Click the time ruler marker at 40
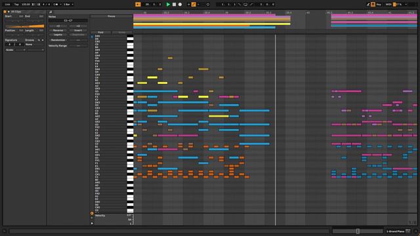This screenshot has height=236, width=420. [x=308, y=12]
